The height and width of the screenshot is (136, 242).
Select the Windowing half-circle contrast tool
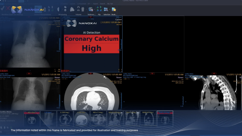58,10
